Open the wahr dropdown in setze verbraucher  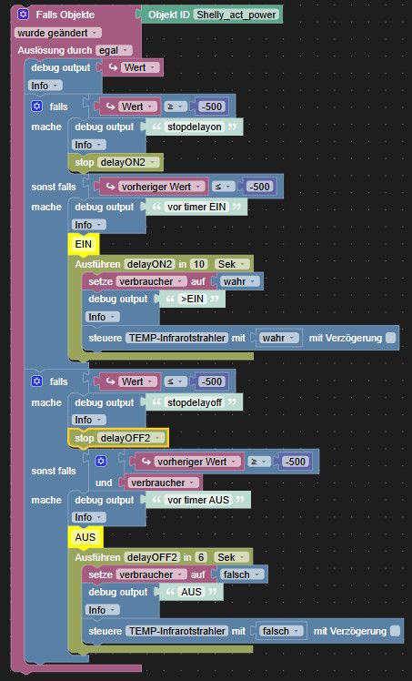[x=240, y=281]
